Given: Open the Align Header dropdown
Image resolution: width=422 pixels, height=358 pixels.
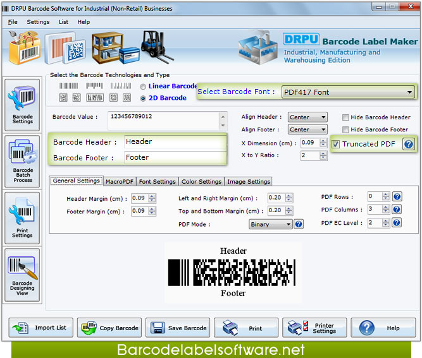Looking at the screenshot, I should [x=307, y=117].
